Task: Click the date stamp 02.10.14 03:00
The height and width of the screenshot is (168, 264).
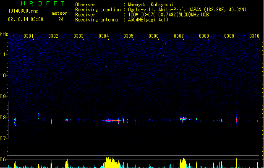Action: (x=26, y=19)
